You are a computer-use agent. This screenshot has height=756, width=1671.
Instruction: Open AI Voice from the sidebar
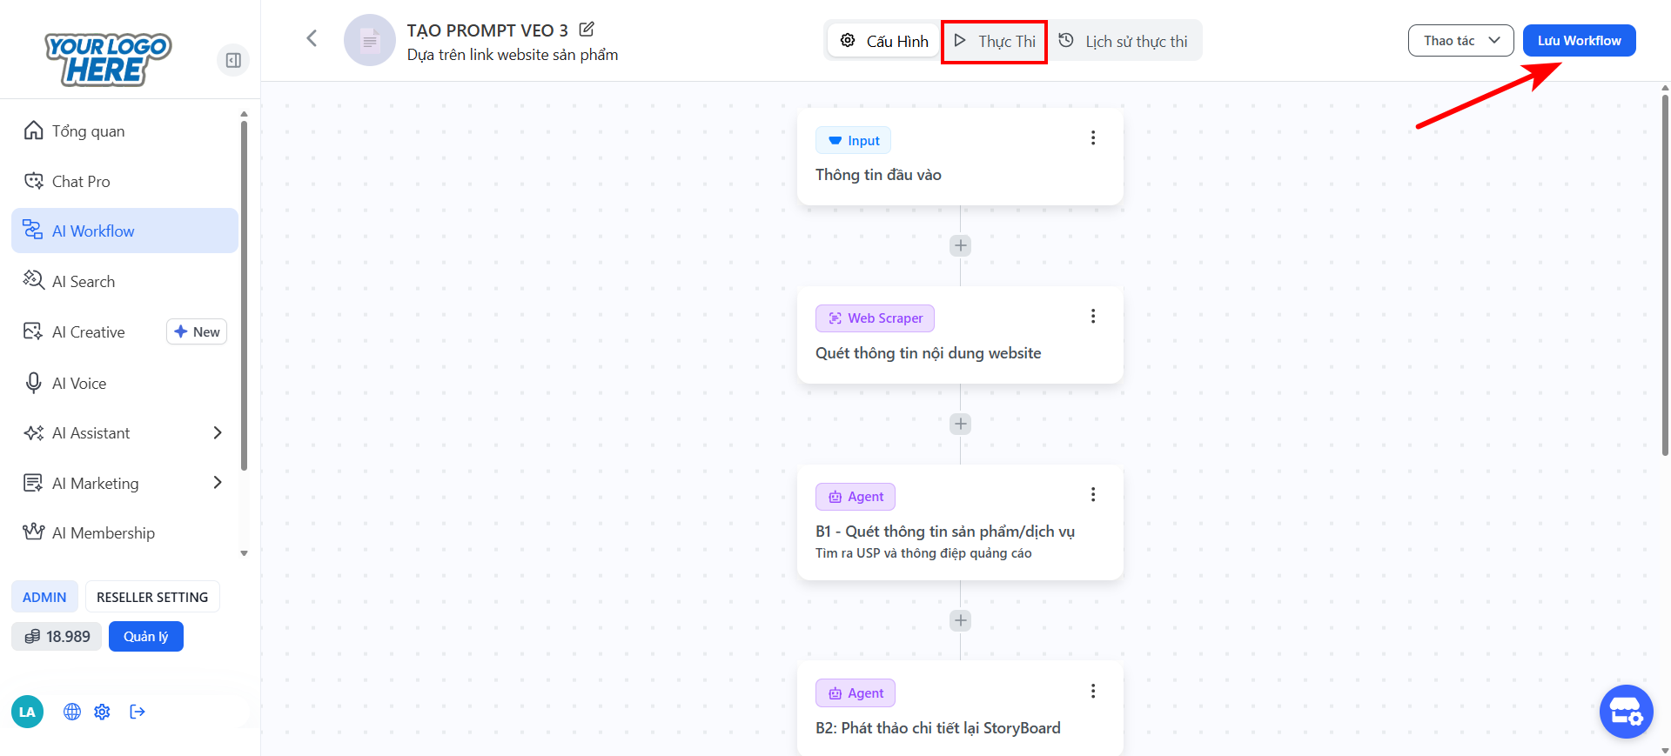tap(79, 384)
